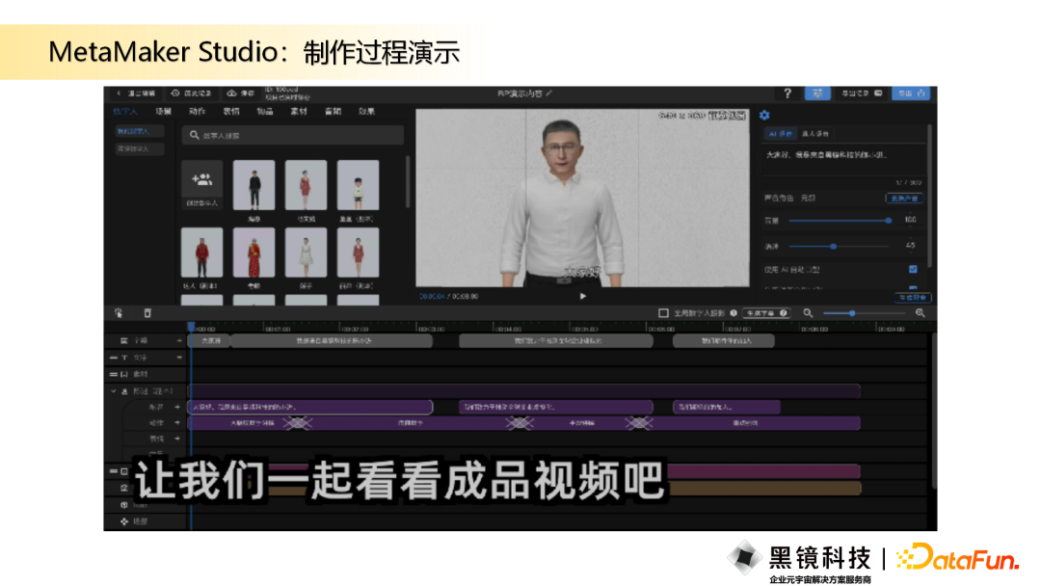Add a clip with the action row plus
Viewport: 1041px width, 586px height.
click(177, 423)
